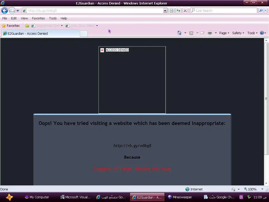Expand the address bar history dropdown
Screen dimensions: 269x202
[165, 11]
